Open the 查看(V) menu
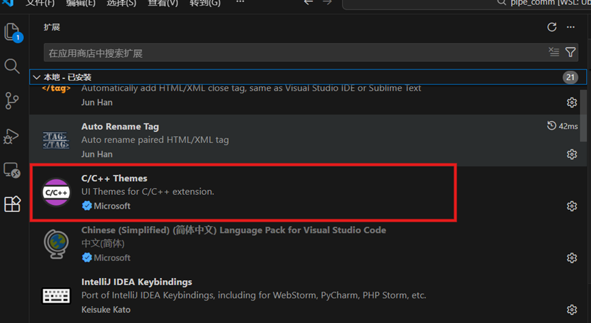 click(x=163, y=3)
